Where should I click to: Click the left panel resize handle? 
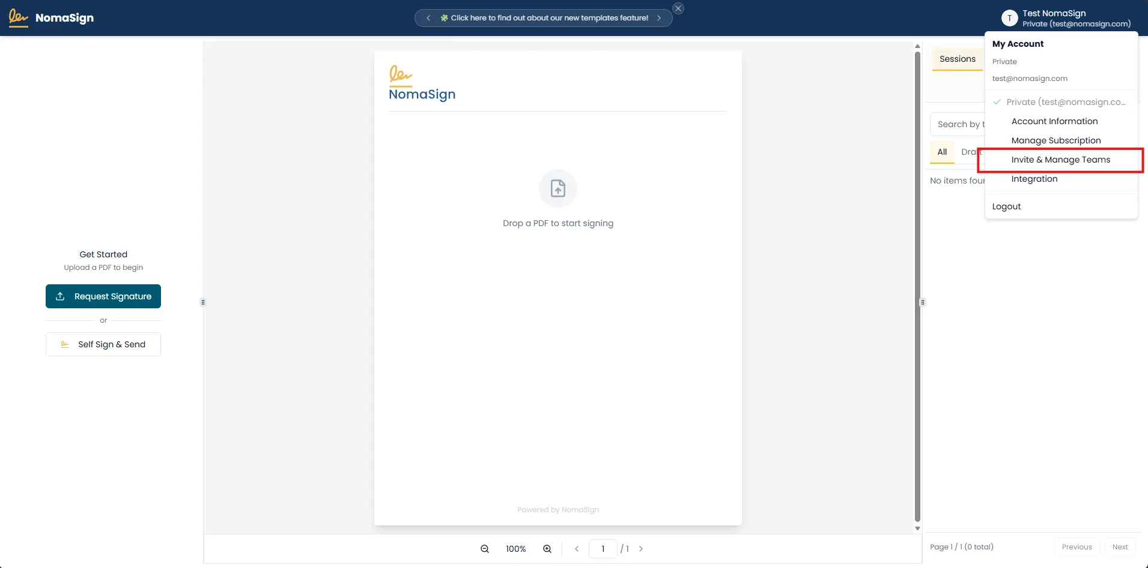tap(203, 302)
